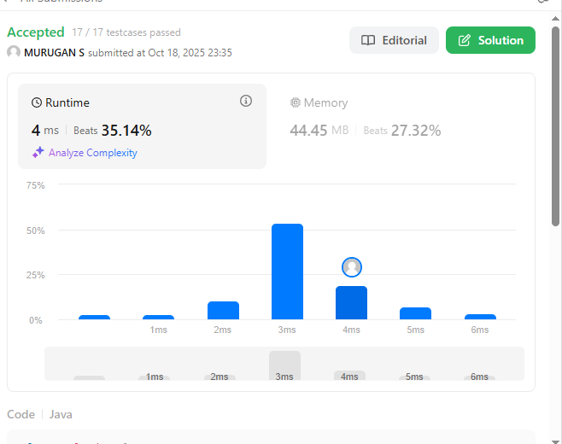Screen dimensions: 562x444
Task: Open MURUGAN S profile name link
Action: (54, 53)
